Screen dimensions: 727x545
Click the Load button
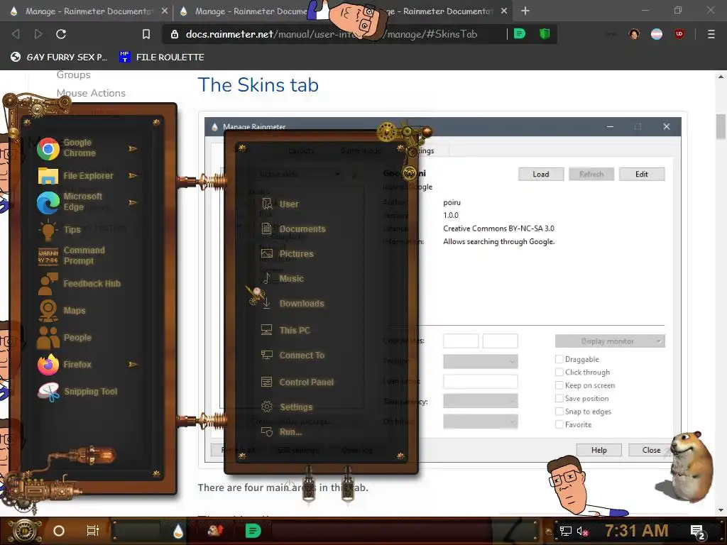540,175
